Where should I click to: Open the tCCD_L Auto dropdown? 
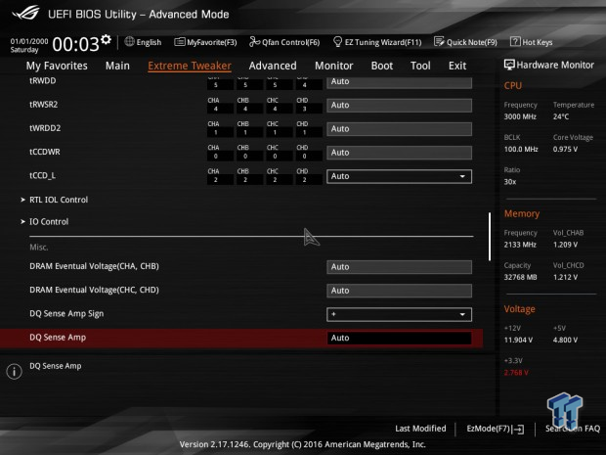coord(399,176)
